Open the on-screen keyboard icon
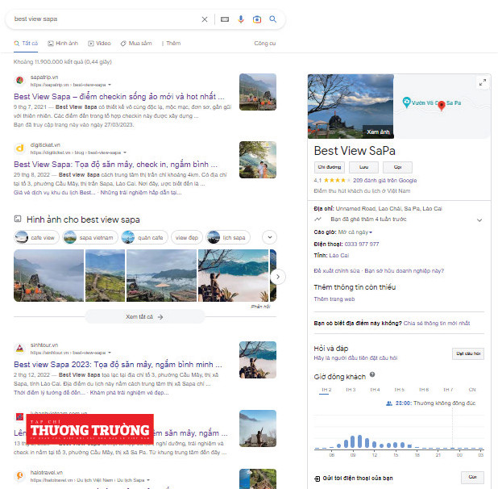498x489 pixels. 225,19
